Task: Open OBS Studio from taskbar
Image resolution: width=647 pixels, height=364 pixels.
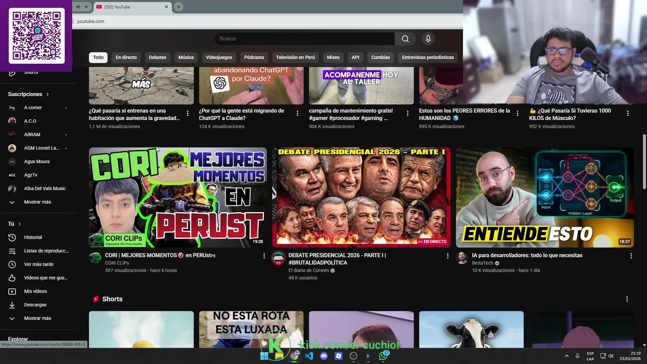Action: pos(353,356)
